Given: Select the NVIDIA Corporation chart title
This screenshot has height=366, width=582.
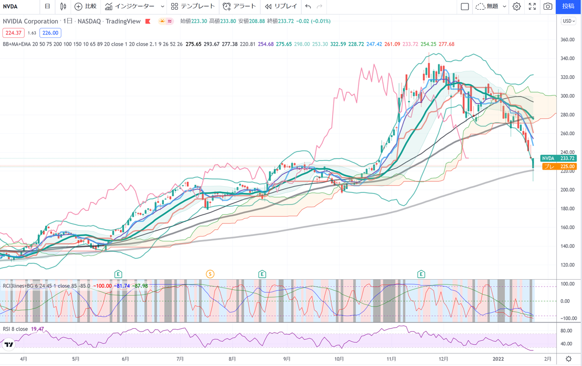Looking at the screenshot, I should click(x=31, y=21).
